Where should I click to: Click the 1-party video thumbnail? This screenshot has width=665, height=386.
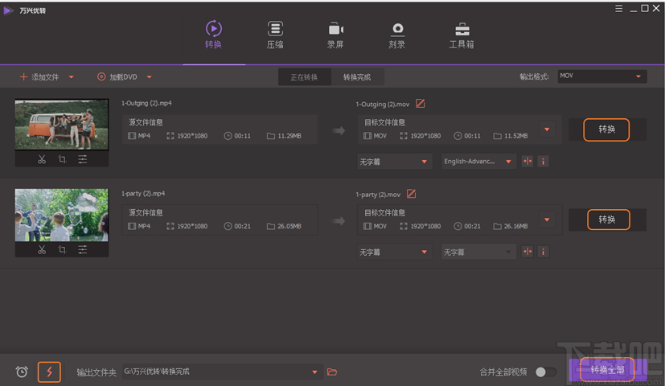pyautogui.click(x=62, y=215)
